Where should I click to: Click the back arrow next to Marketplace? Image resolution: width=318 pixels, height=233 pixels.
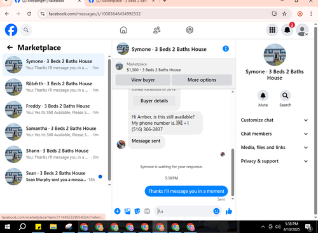pos(10,47)
